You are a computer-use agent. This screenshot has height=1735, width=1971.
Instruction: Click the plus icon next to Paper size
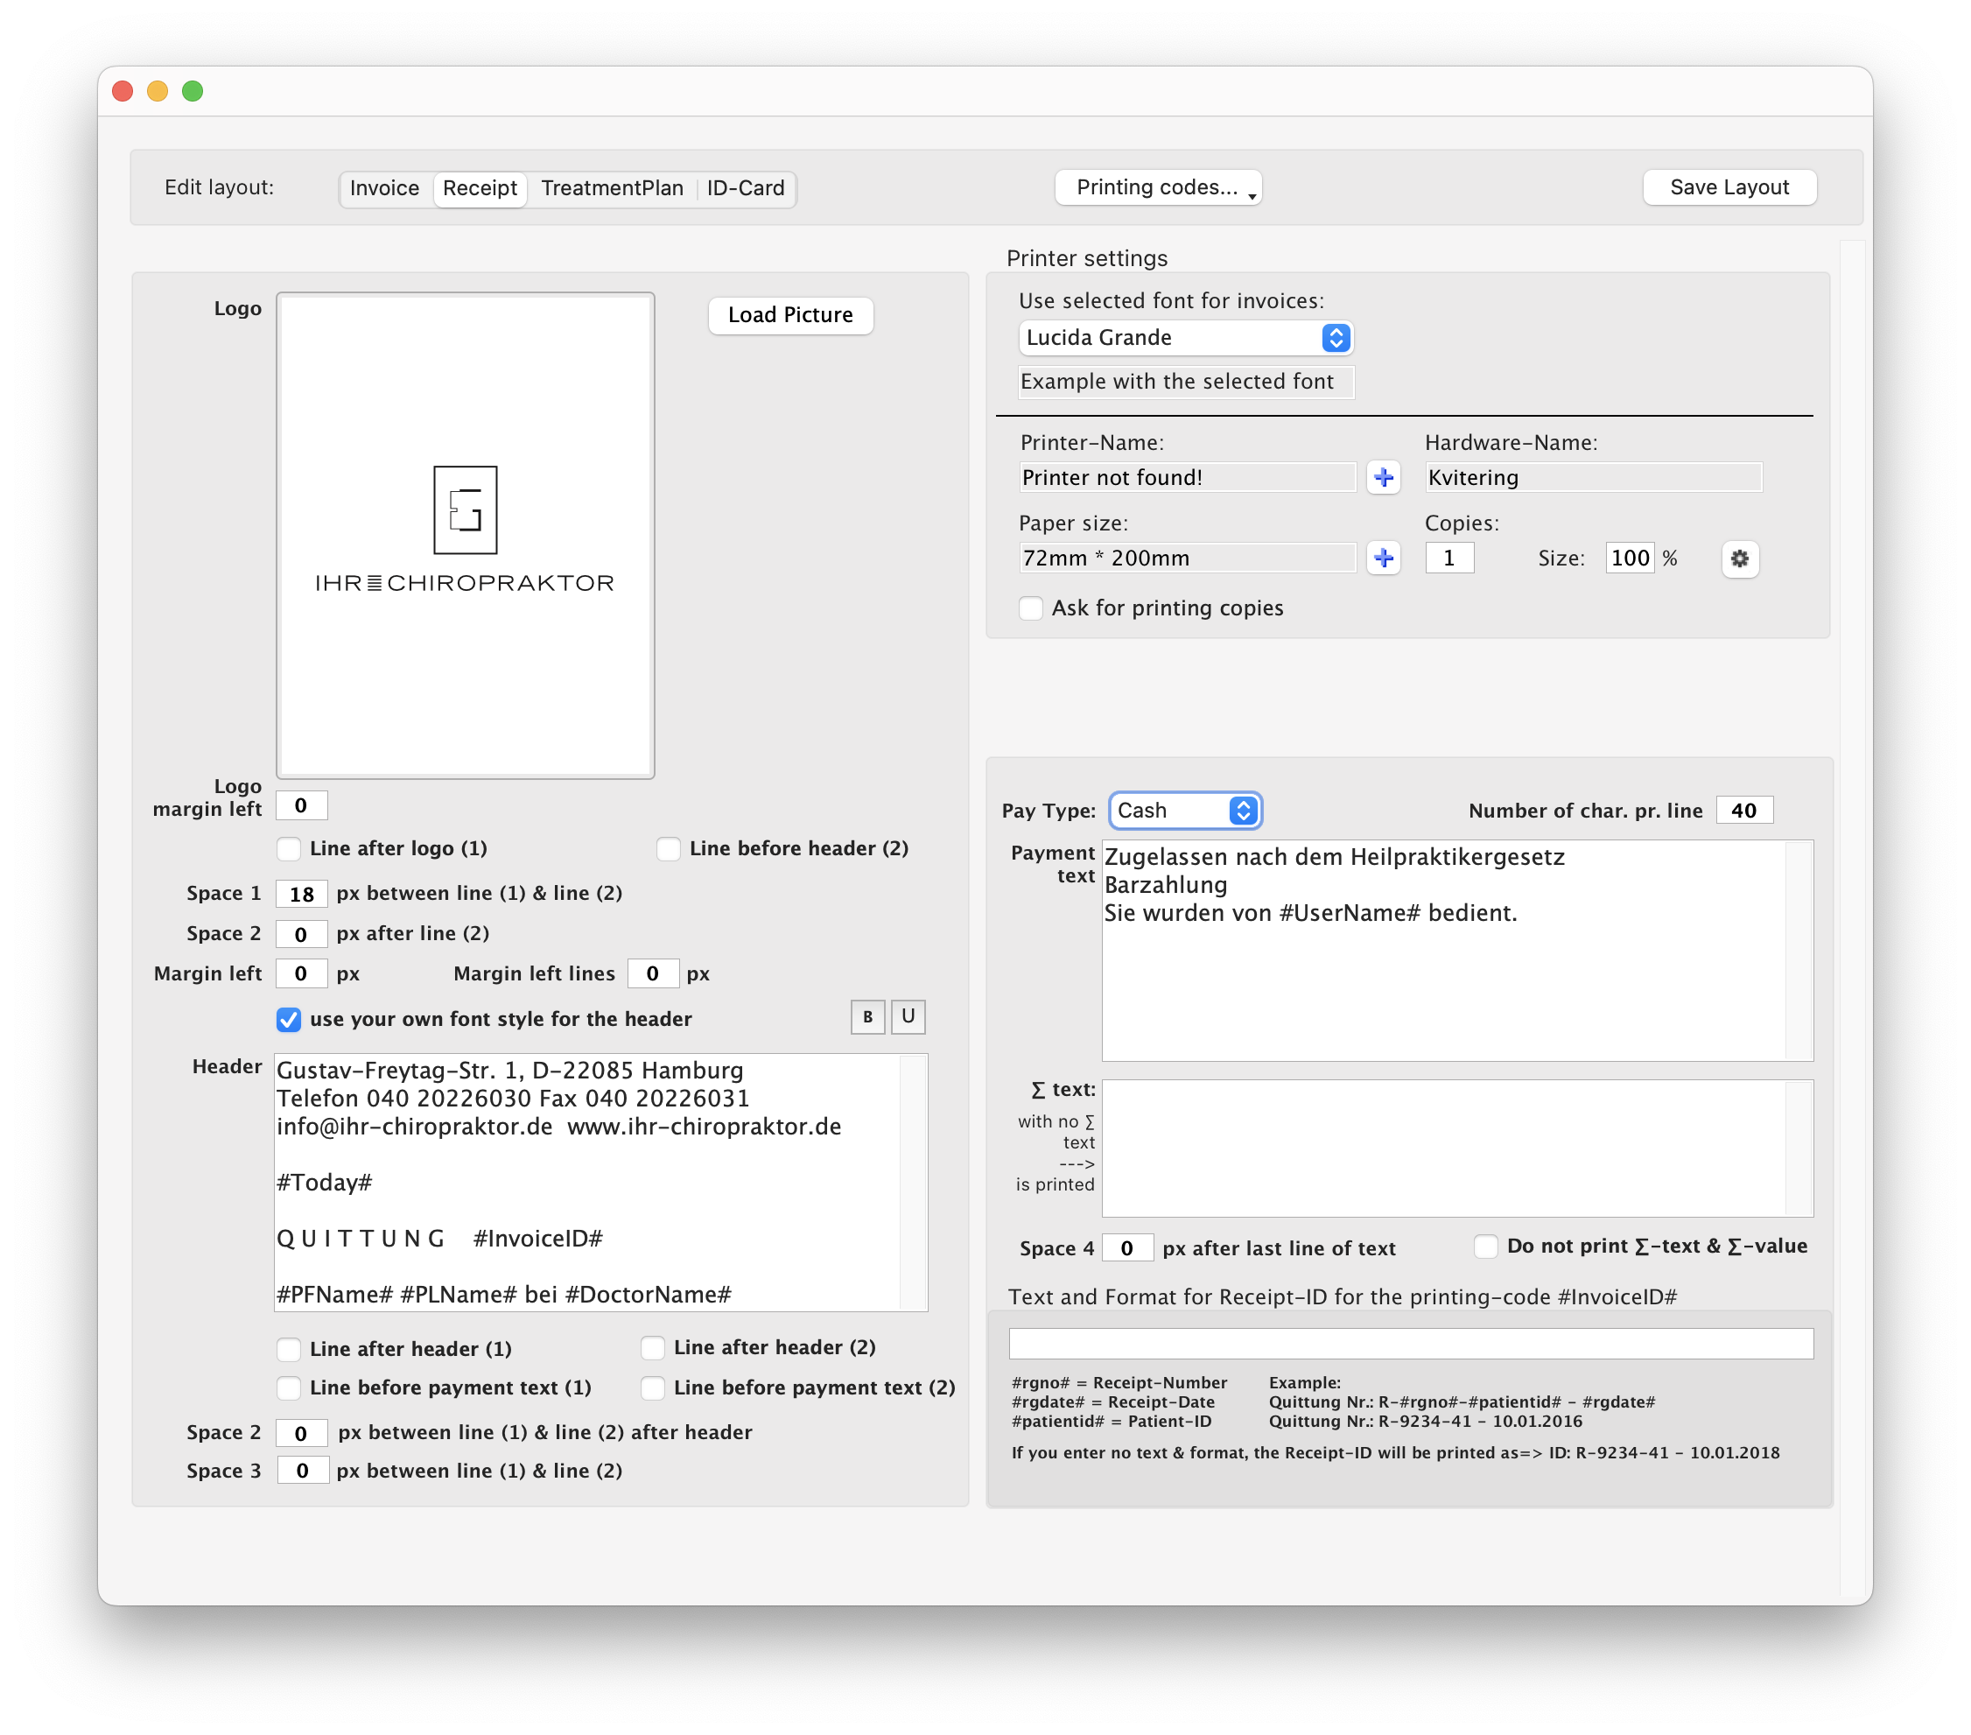(x=1383, y=558)
